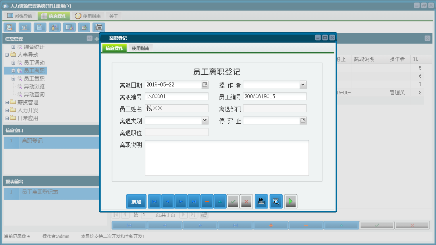Delete current record using the red minus icon
The height and width of the screenshot is (245, 436).
pos(207,201)
